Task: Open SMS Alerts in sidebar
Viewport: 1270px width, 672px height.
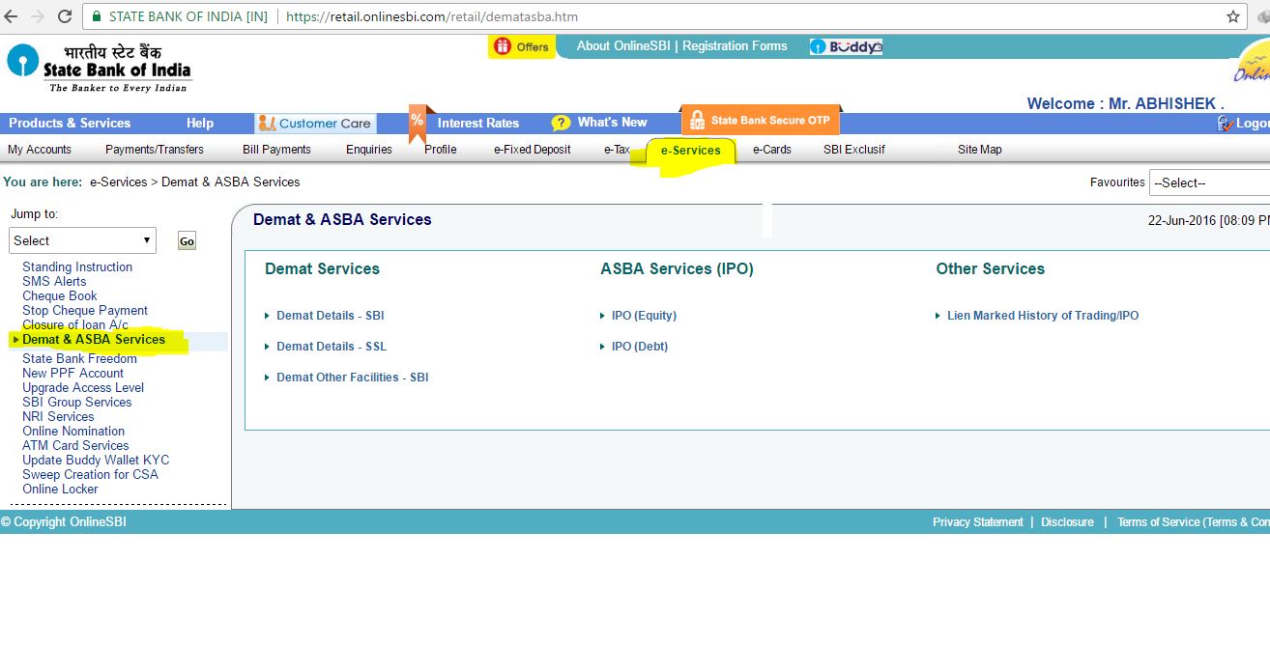Action: tap(54, 282)
